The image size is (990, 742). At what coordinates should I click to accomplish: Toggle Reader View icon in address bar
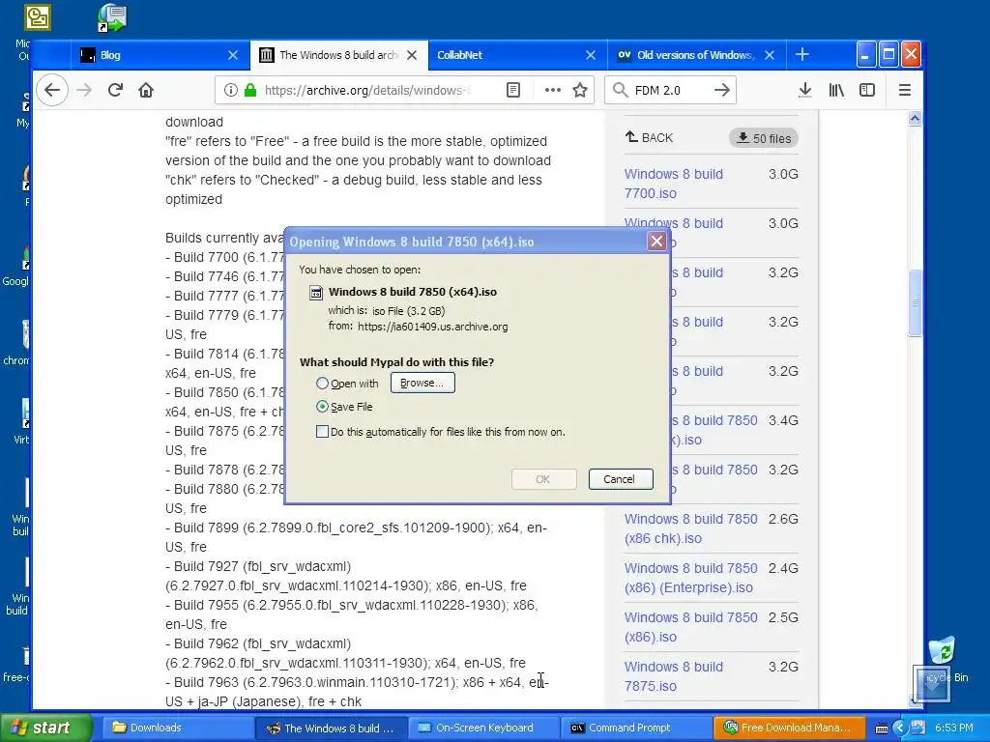513,90
